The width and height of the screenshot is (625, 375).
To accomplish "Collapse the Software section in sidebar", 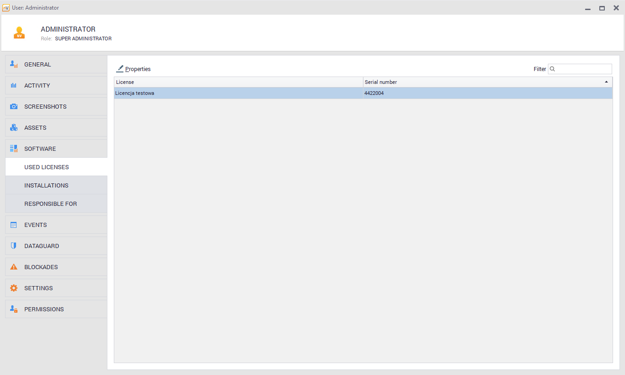I will tap(40, 149).
